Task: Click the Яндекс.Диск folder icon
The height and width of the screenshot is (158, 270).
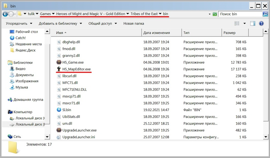Action: (12, 50)
